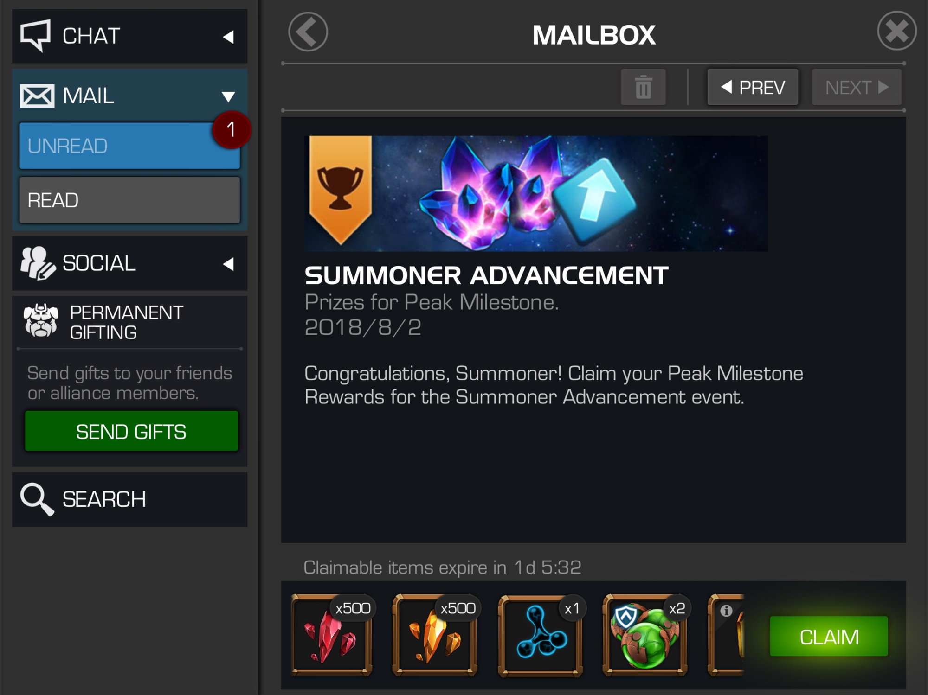Open info on the partially visible reward
The width and height of the screenshot is (928, 695).
tap(726, 611)
